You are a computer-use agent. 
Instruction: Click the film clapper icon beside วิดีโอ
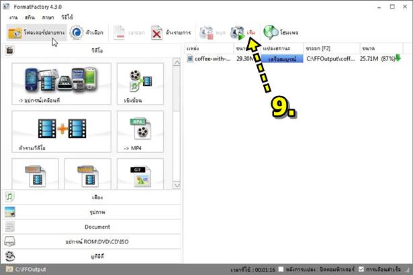9,50
